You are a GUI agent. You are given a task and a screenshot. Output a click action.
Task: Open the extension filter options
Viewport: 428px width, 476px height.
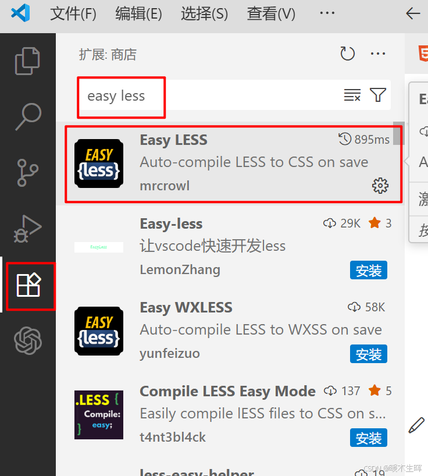tap(378, 95)
